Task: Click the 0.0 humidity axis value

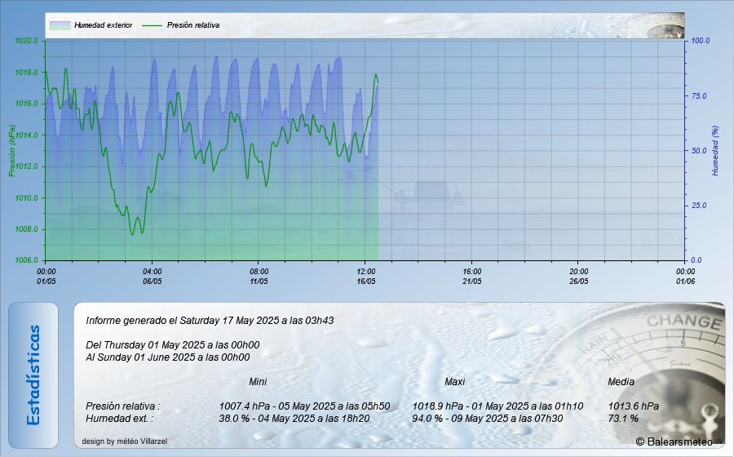Action: [x=697, y=260]
